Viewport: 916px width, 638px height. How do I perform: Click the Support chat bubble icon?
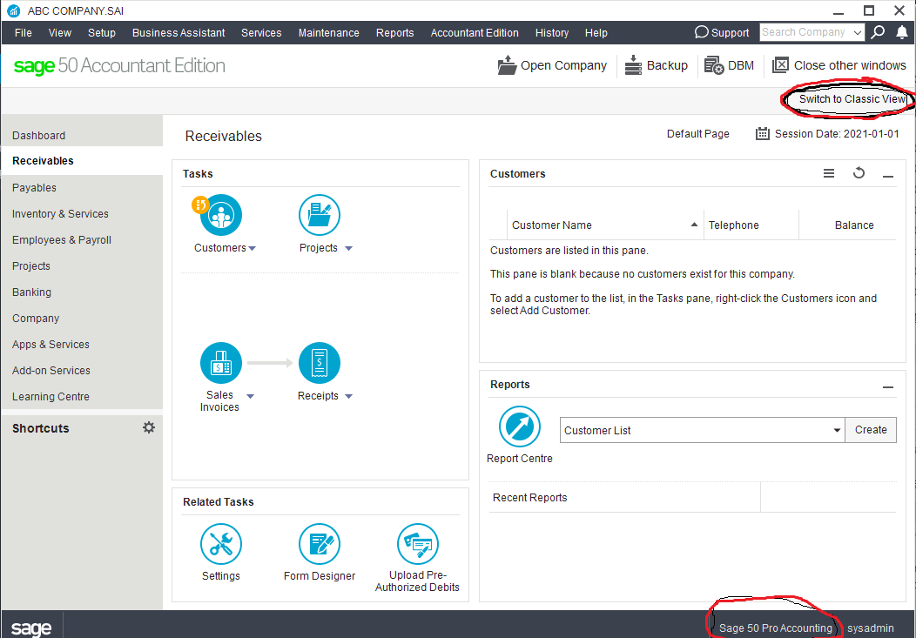click(x=701, y=32)
